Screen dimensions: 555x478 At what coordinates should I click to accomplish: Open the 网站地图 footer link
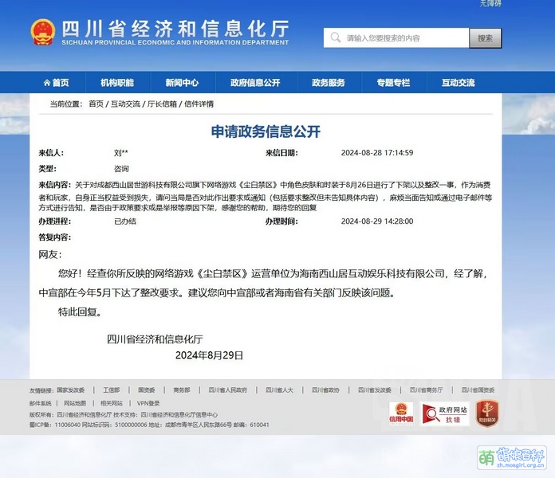tap(75, 403)
